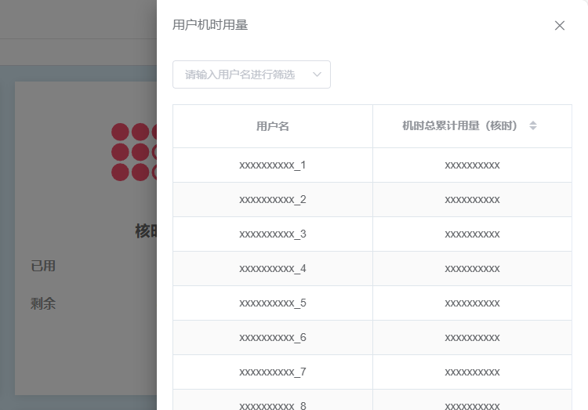Select username xxxxxxxxxx_1 cell

(273, 165)
